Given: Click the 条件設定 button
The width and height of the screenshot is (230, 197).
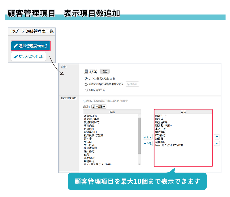Looking at the screenshot, I should coord(132,84).
